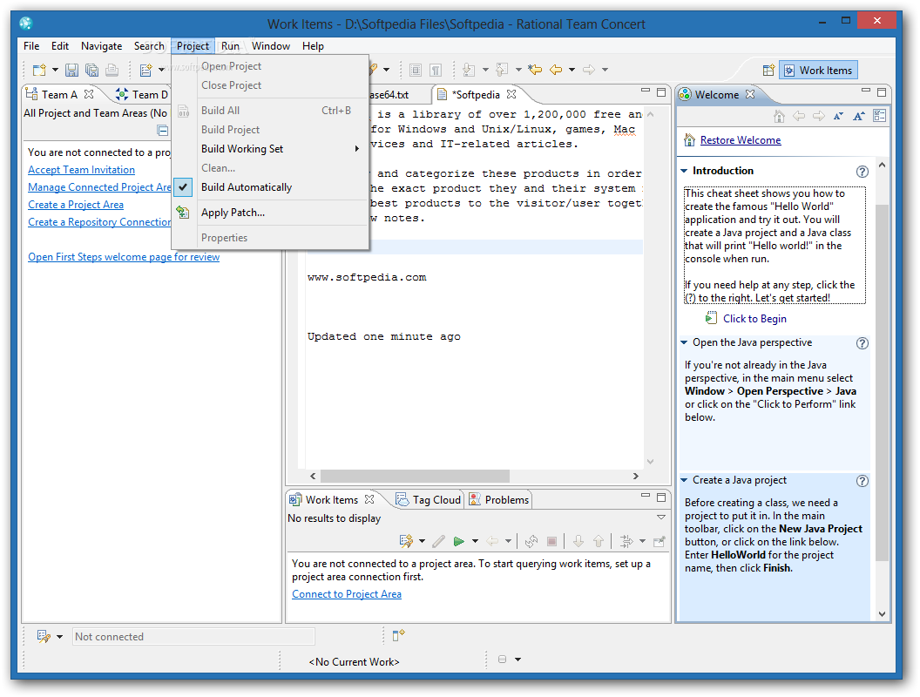Screen dimensions: 920x697
Task: Click the No Current Work status text
Action: pos(354,662)
